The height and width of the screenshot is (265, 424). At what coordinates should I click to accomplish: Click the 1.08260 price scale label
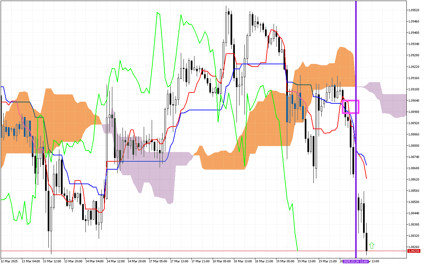(414, 247)
